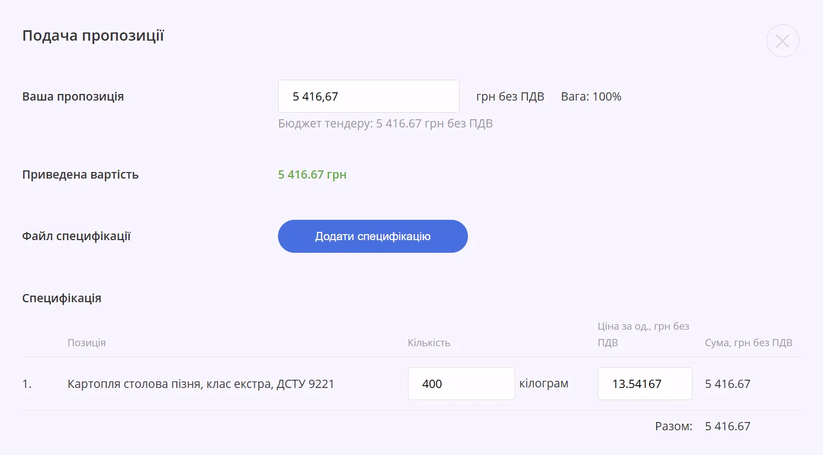This screenshot has height=455, width=823.
Task: Close the Подача пропозиції dialog
Action: coord(782,41)
